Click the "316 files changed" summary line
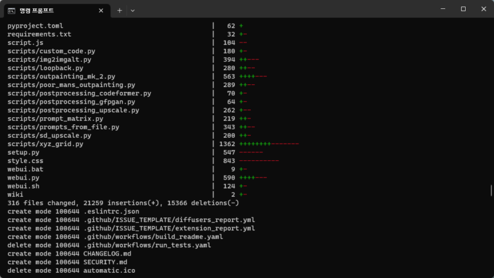This screenshot has height=278, width=494. click(x=123, y=203)
